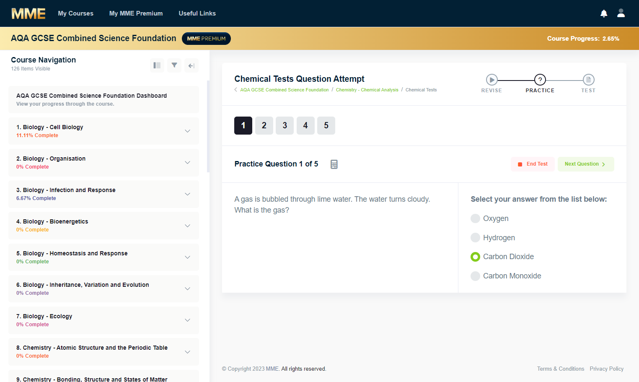This screenshot has height=382, width=639.
Task: Open Useful Links menu
Action: tap(197, 13)
